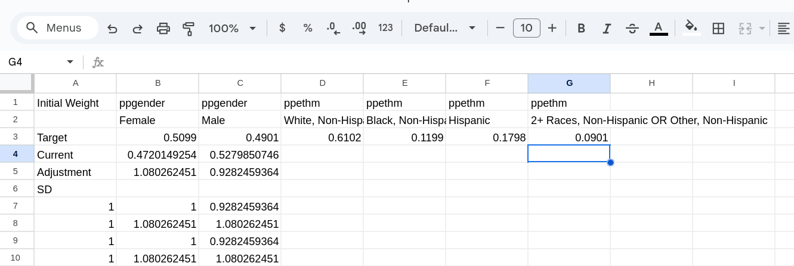Open the Menus search box
794x266 pixels.
pos(58,28)
